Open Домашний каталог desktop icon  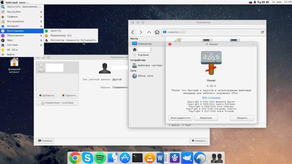coord(14,62)
